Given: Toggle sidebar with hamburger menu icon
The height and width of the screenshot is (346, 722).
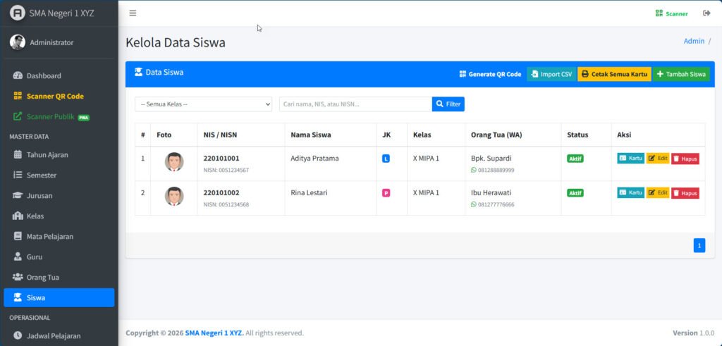Looking at the screenshot, I should [x=133, y=13].
